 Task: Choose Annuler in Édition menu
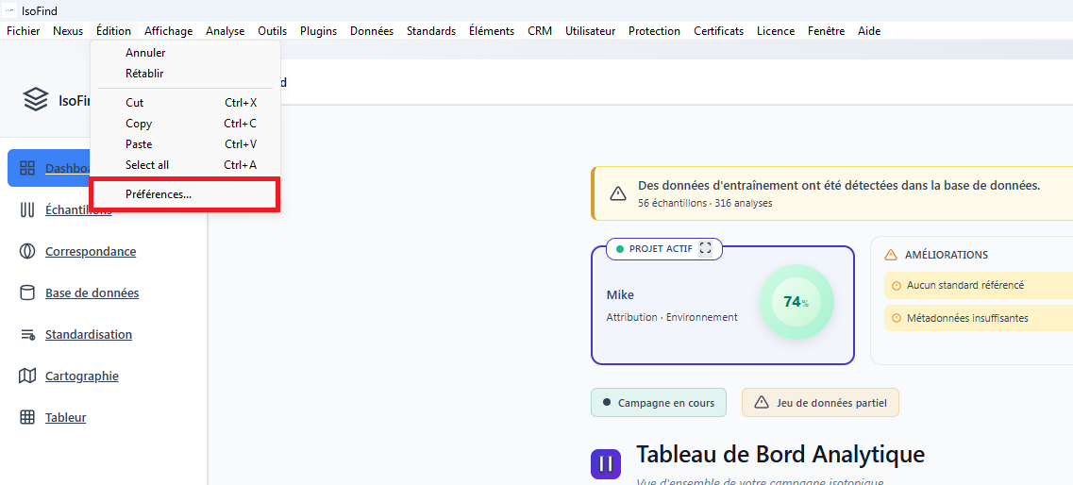tap(185, 53)
